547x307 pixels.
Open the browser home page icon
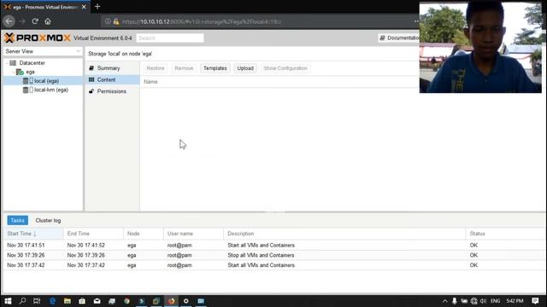(48, 21)
